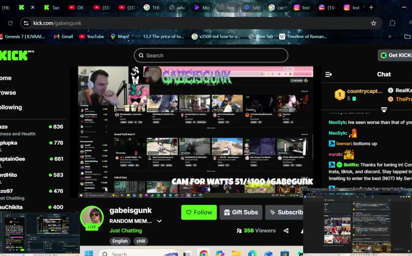The image size is (412, 256).
Task: Open the channel with 400 viewers
Action: [32, 207]
